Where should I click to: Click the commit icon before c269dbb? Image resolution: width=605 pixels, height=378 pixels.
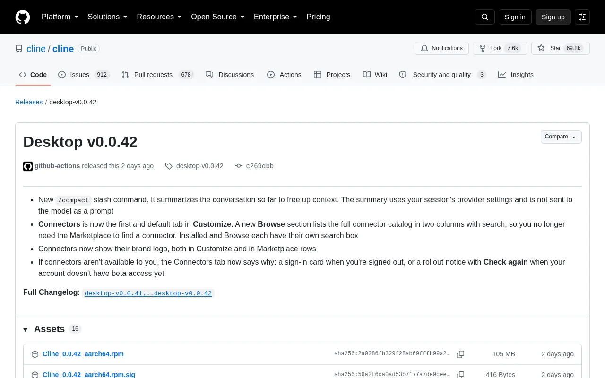pos(239,166)
